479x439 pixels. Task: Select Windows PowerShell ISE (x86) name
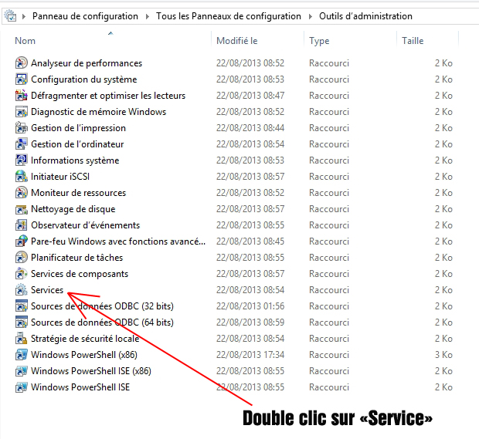pyautogui.click(x=91, y=371)
